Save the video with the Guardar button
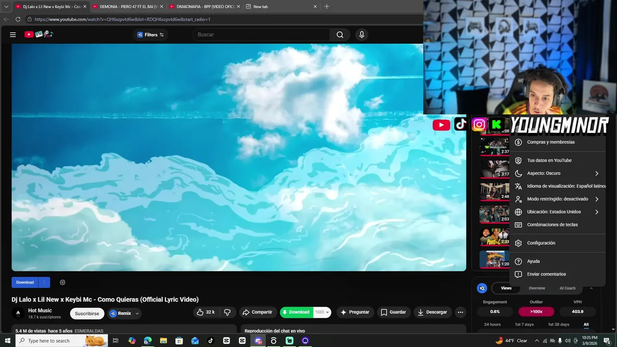The height and width of the screenshot is (347, 617). pyautogui.click(x=394, y=312)
